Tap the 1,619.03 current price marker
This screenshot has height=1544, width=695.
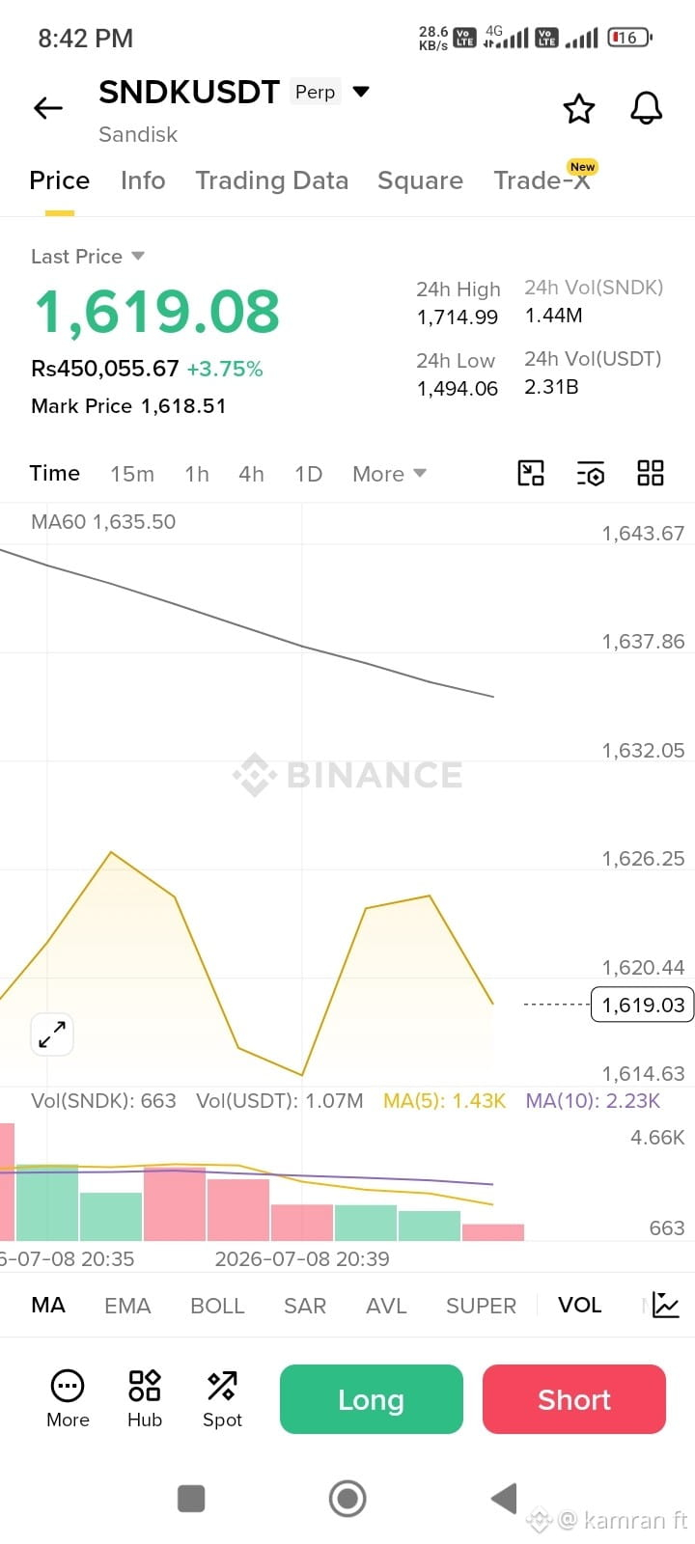[x=643, y=1005]
